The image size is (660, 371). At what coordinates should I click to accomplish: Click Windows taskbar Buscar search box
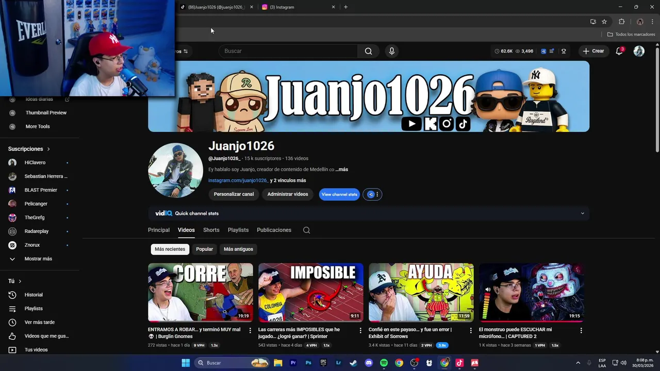pyautogui.click(x=233, y=363)
